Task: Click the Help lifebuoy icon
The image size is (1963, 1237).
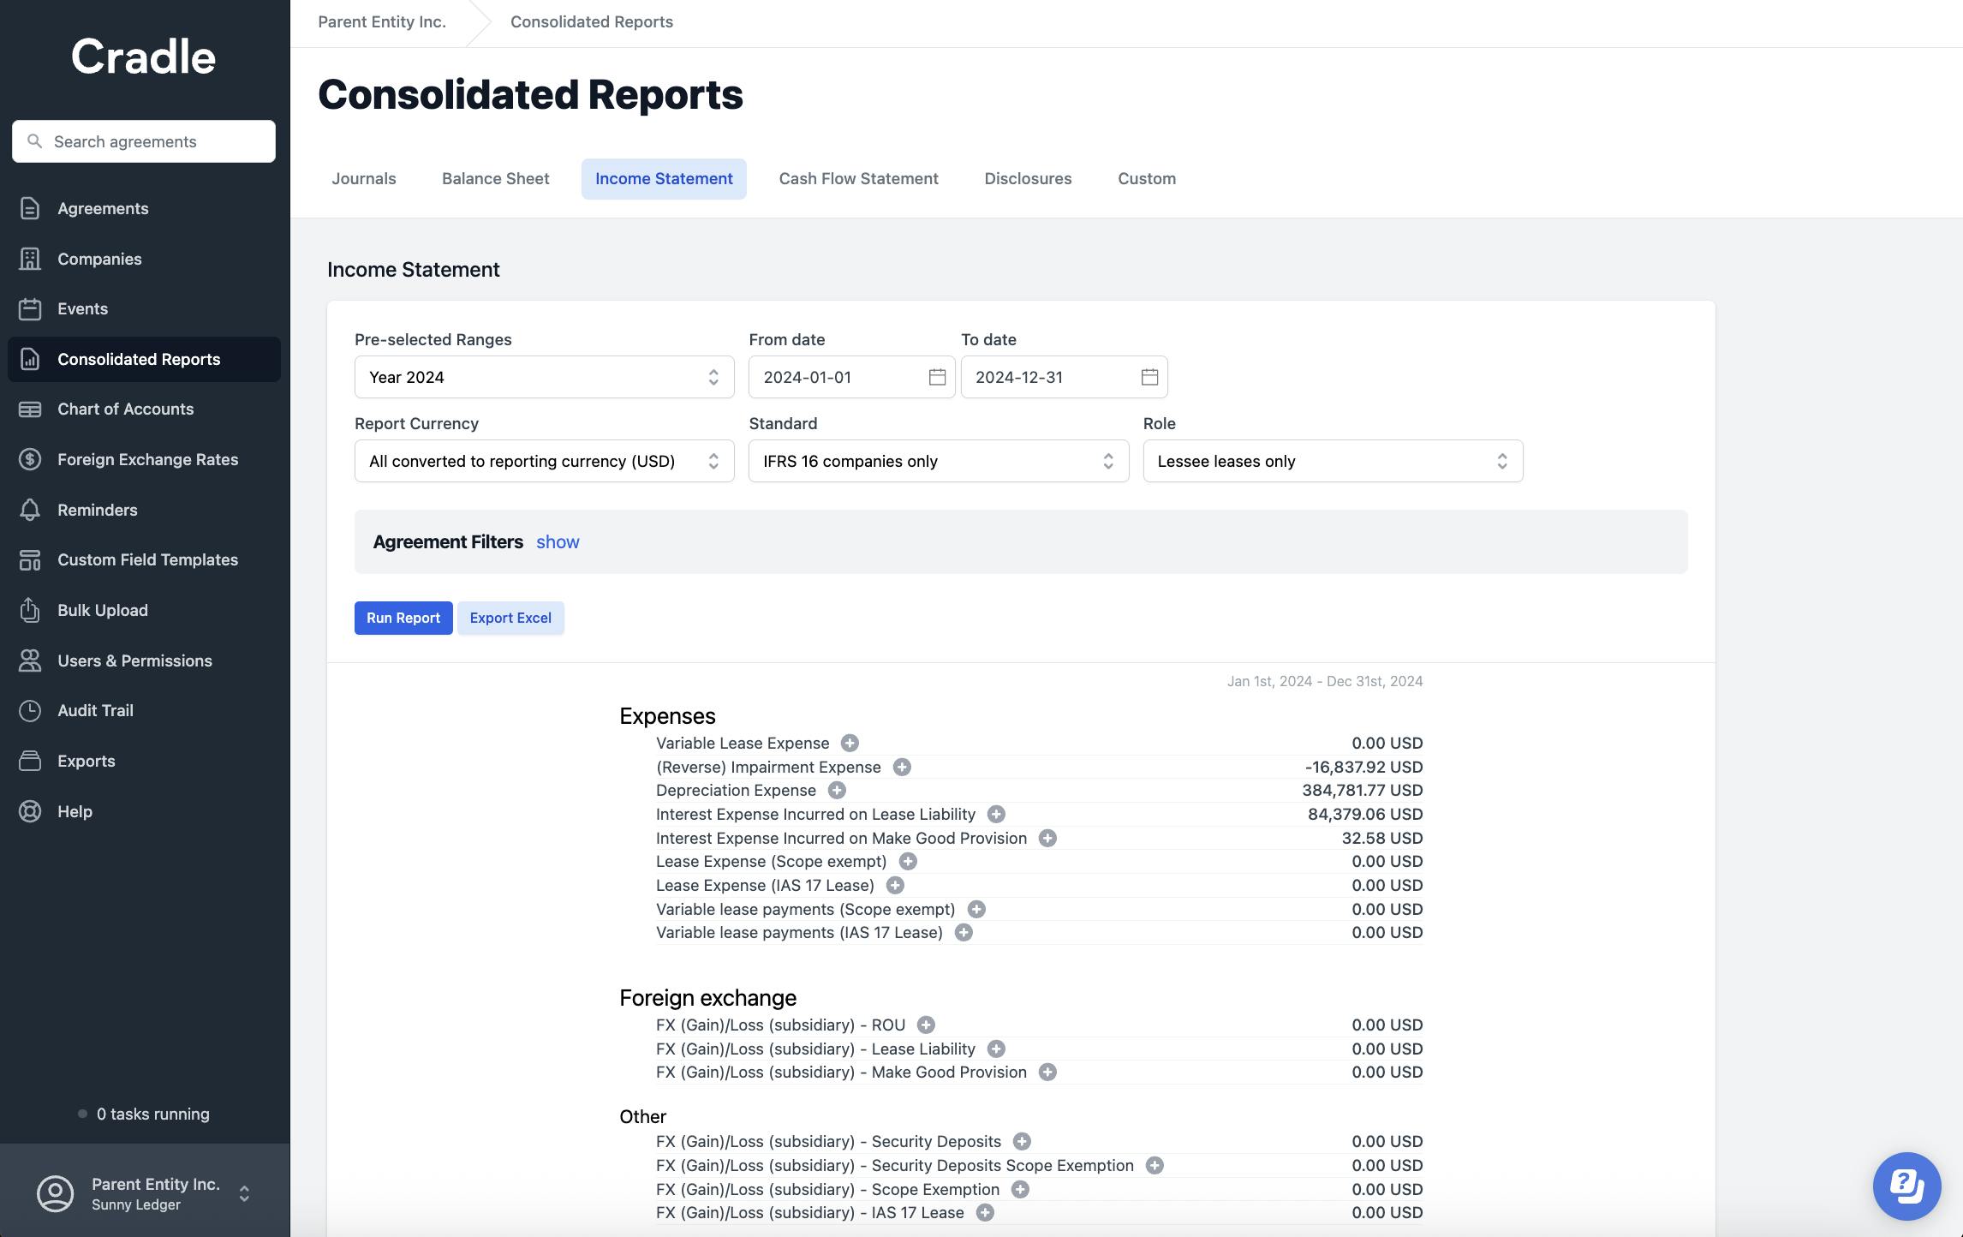Action: tap(30, 811)
